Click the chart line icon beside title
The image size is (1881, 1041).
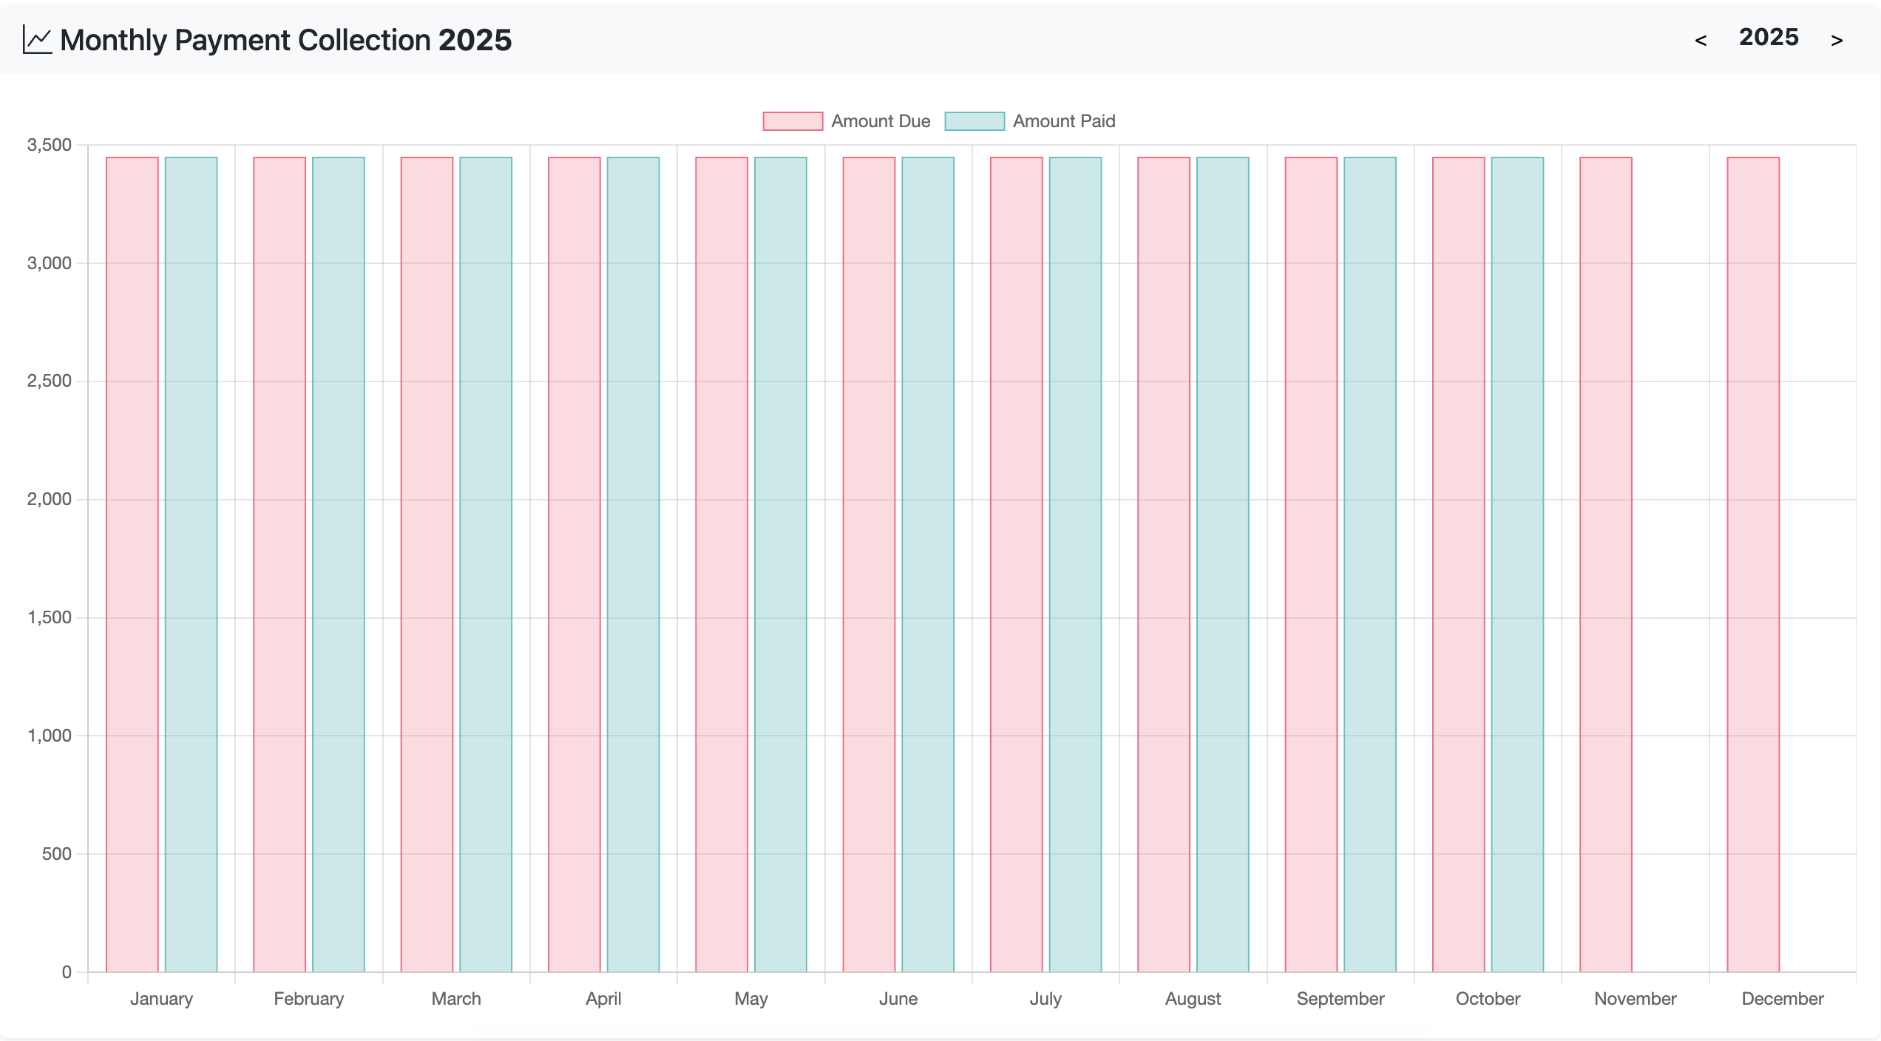coord(37,40)
